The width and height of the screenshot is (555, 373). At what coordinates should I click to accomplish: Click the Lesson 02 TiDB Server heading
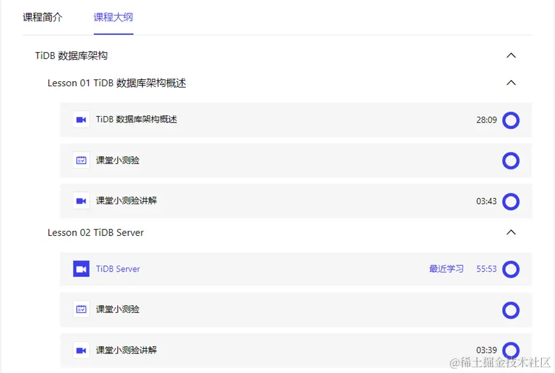[x=96, y=233]
